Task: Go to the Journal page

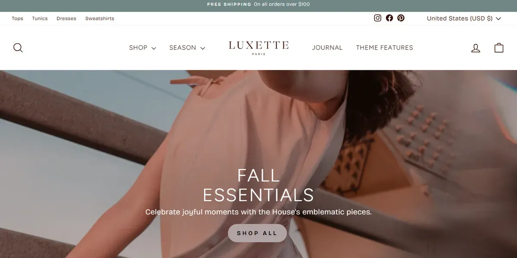Action: pyautogui.click(x=327, y=48)
